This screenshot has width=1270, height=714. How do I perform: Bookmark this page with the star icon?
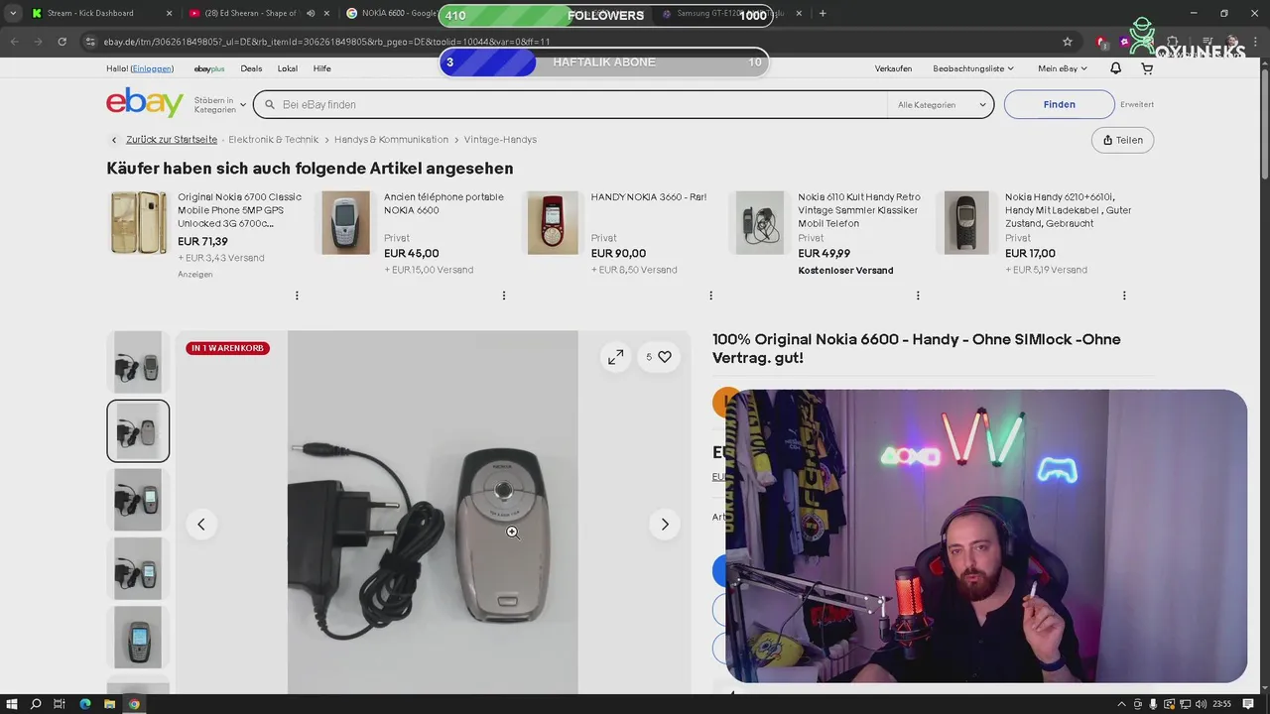pyautogui.click(x=1068, y=42)
